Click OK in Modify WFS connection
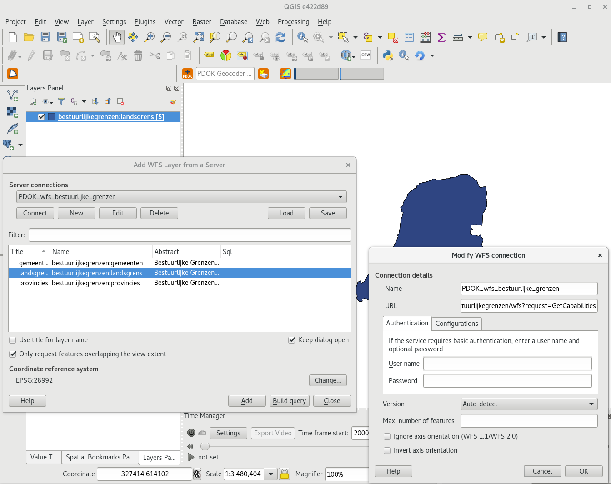This screenshot has height=484, width=611. [x=584, y=471]
